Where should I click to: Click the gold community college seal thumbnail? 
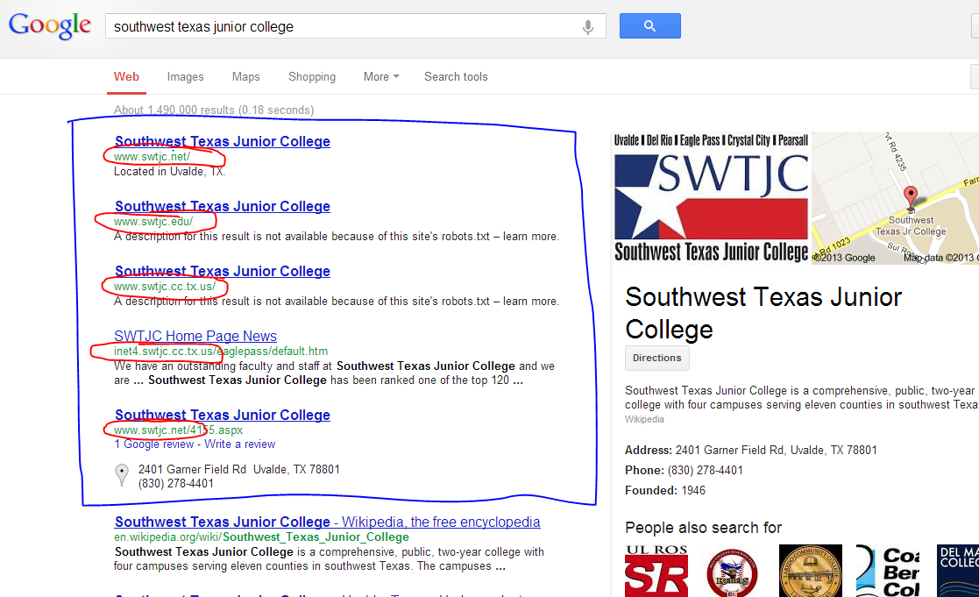pos(811,571)
